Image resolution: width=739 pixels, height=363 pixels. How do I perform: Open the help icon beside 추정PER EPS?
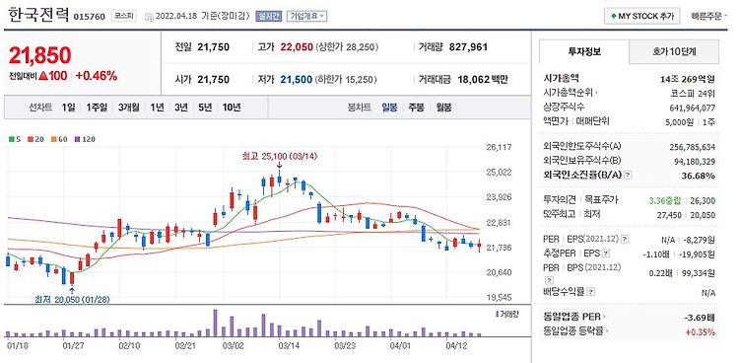click(606, 254)
